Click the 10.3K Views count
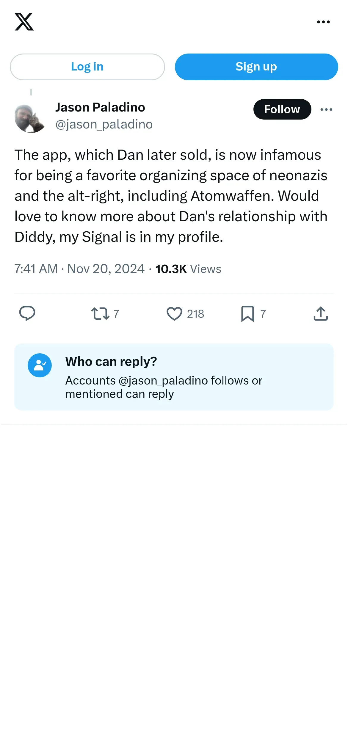Screen dimensions: 348x753 [188, 269]
